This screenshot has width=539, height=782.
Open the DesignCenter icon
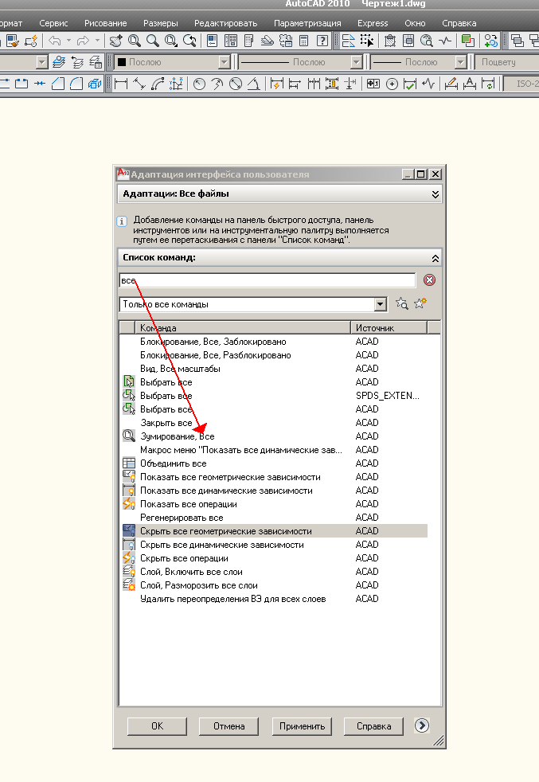click(x=231, y=41)
